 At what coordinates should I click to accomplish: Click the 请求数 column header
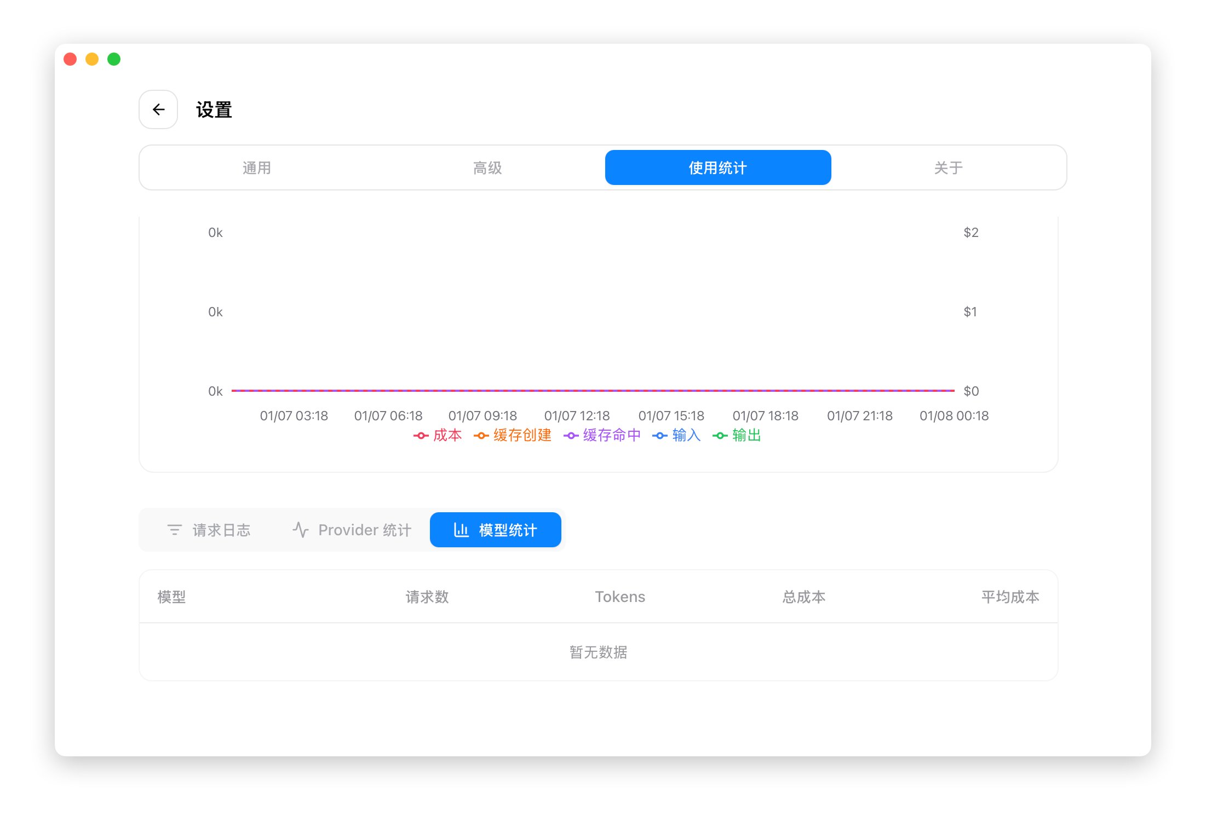tap(427, 597)
